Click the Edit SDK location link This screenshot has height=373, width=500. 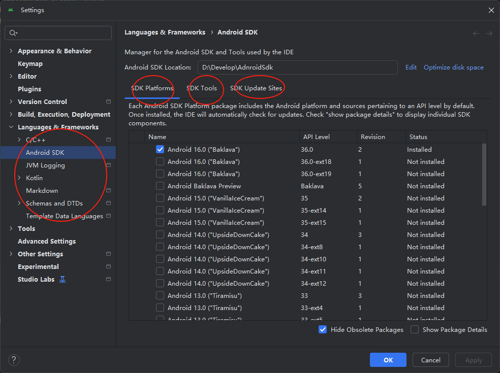[x=411, y=67]
